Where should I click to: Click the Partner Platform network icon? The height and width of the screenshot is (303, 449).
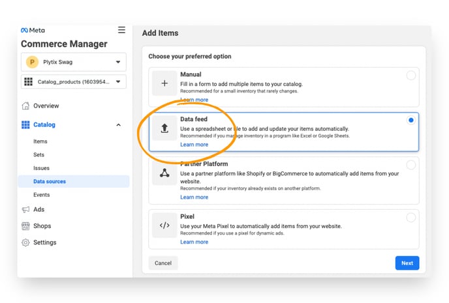164,173
